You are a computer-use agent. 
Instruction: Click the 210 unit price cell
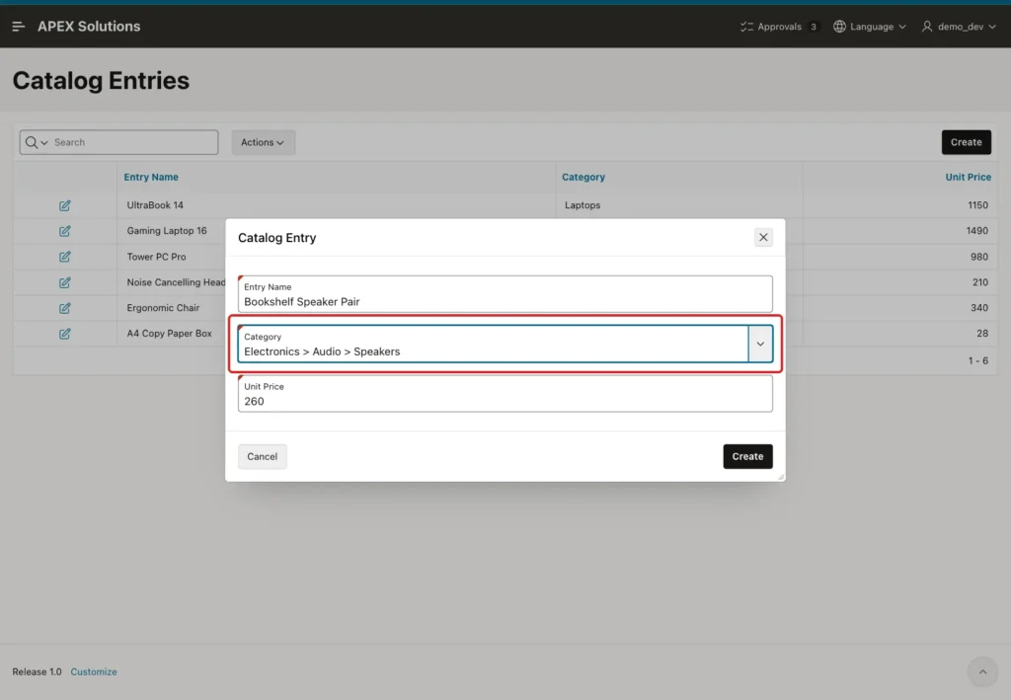click(x=980, y=282)
